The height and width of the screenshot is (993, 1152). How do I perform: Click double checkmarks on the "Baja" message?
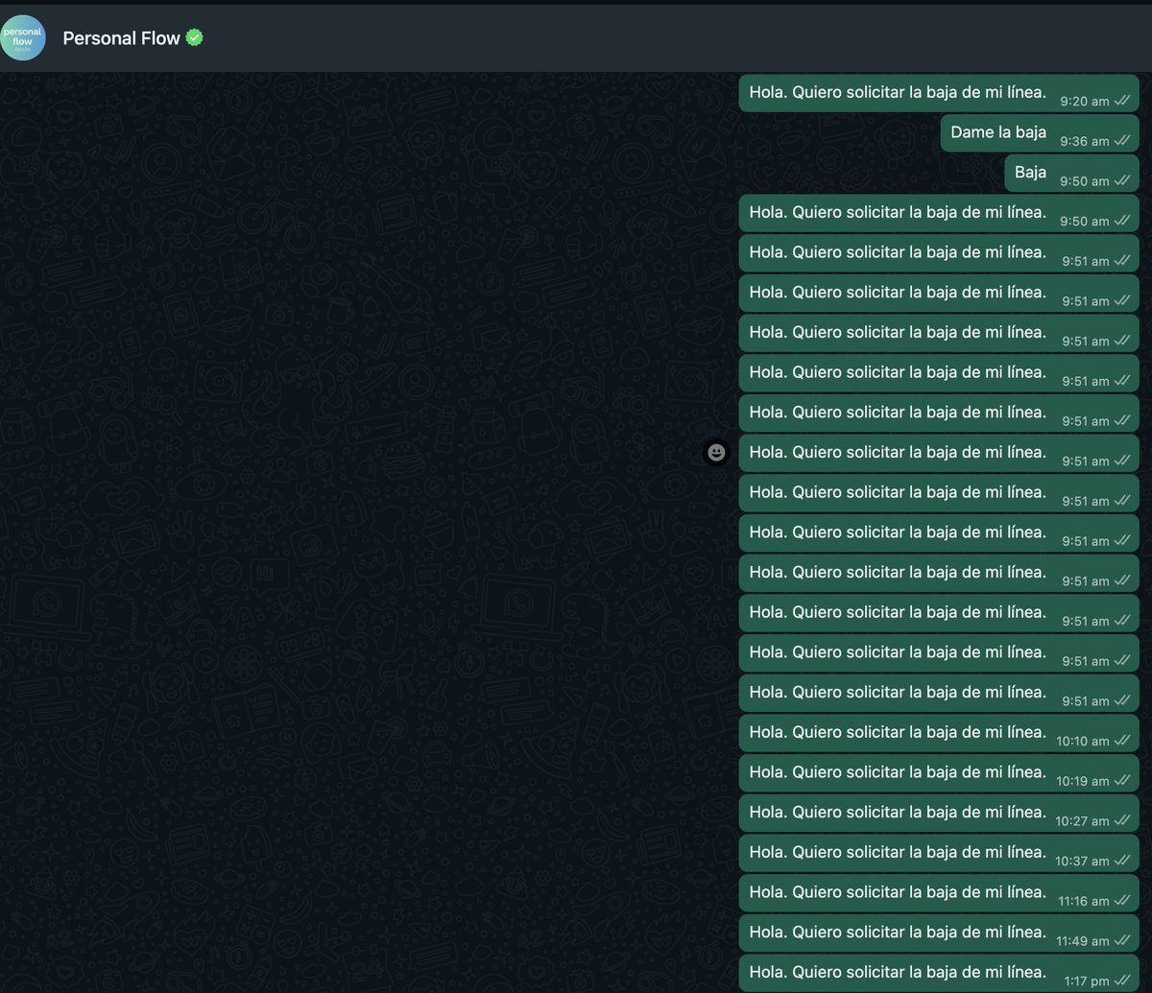click(1122, 180)
